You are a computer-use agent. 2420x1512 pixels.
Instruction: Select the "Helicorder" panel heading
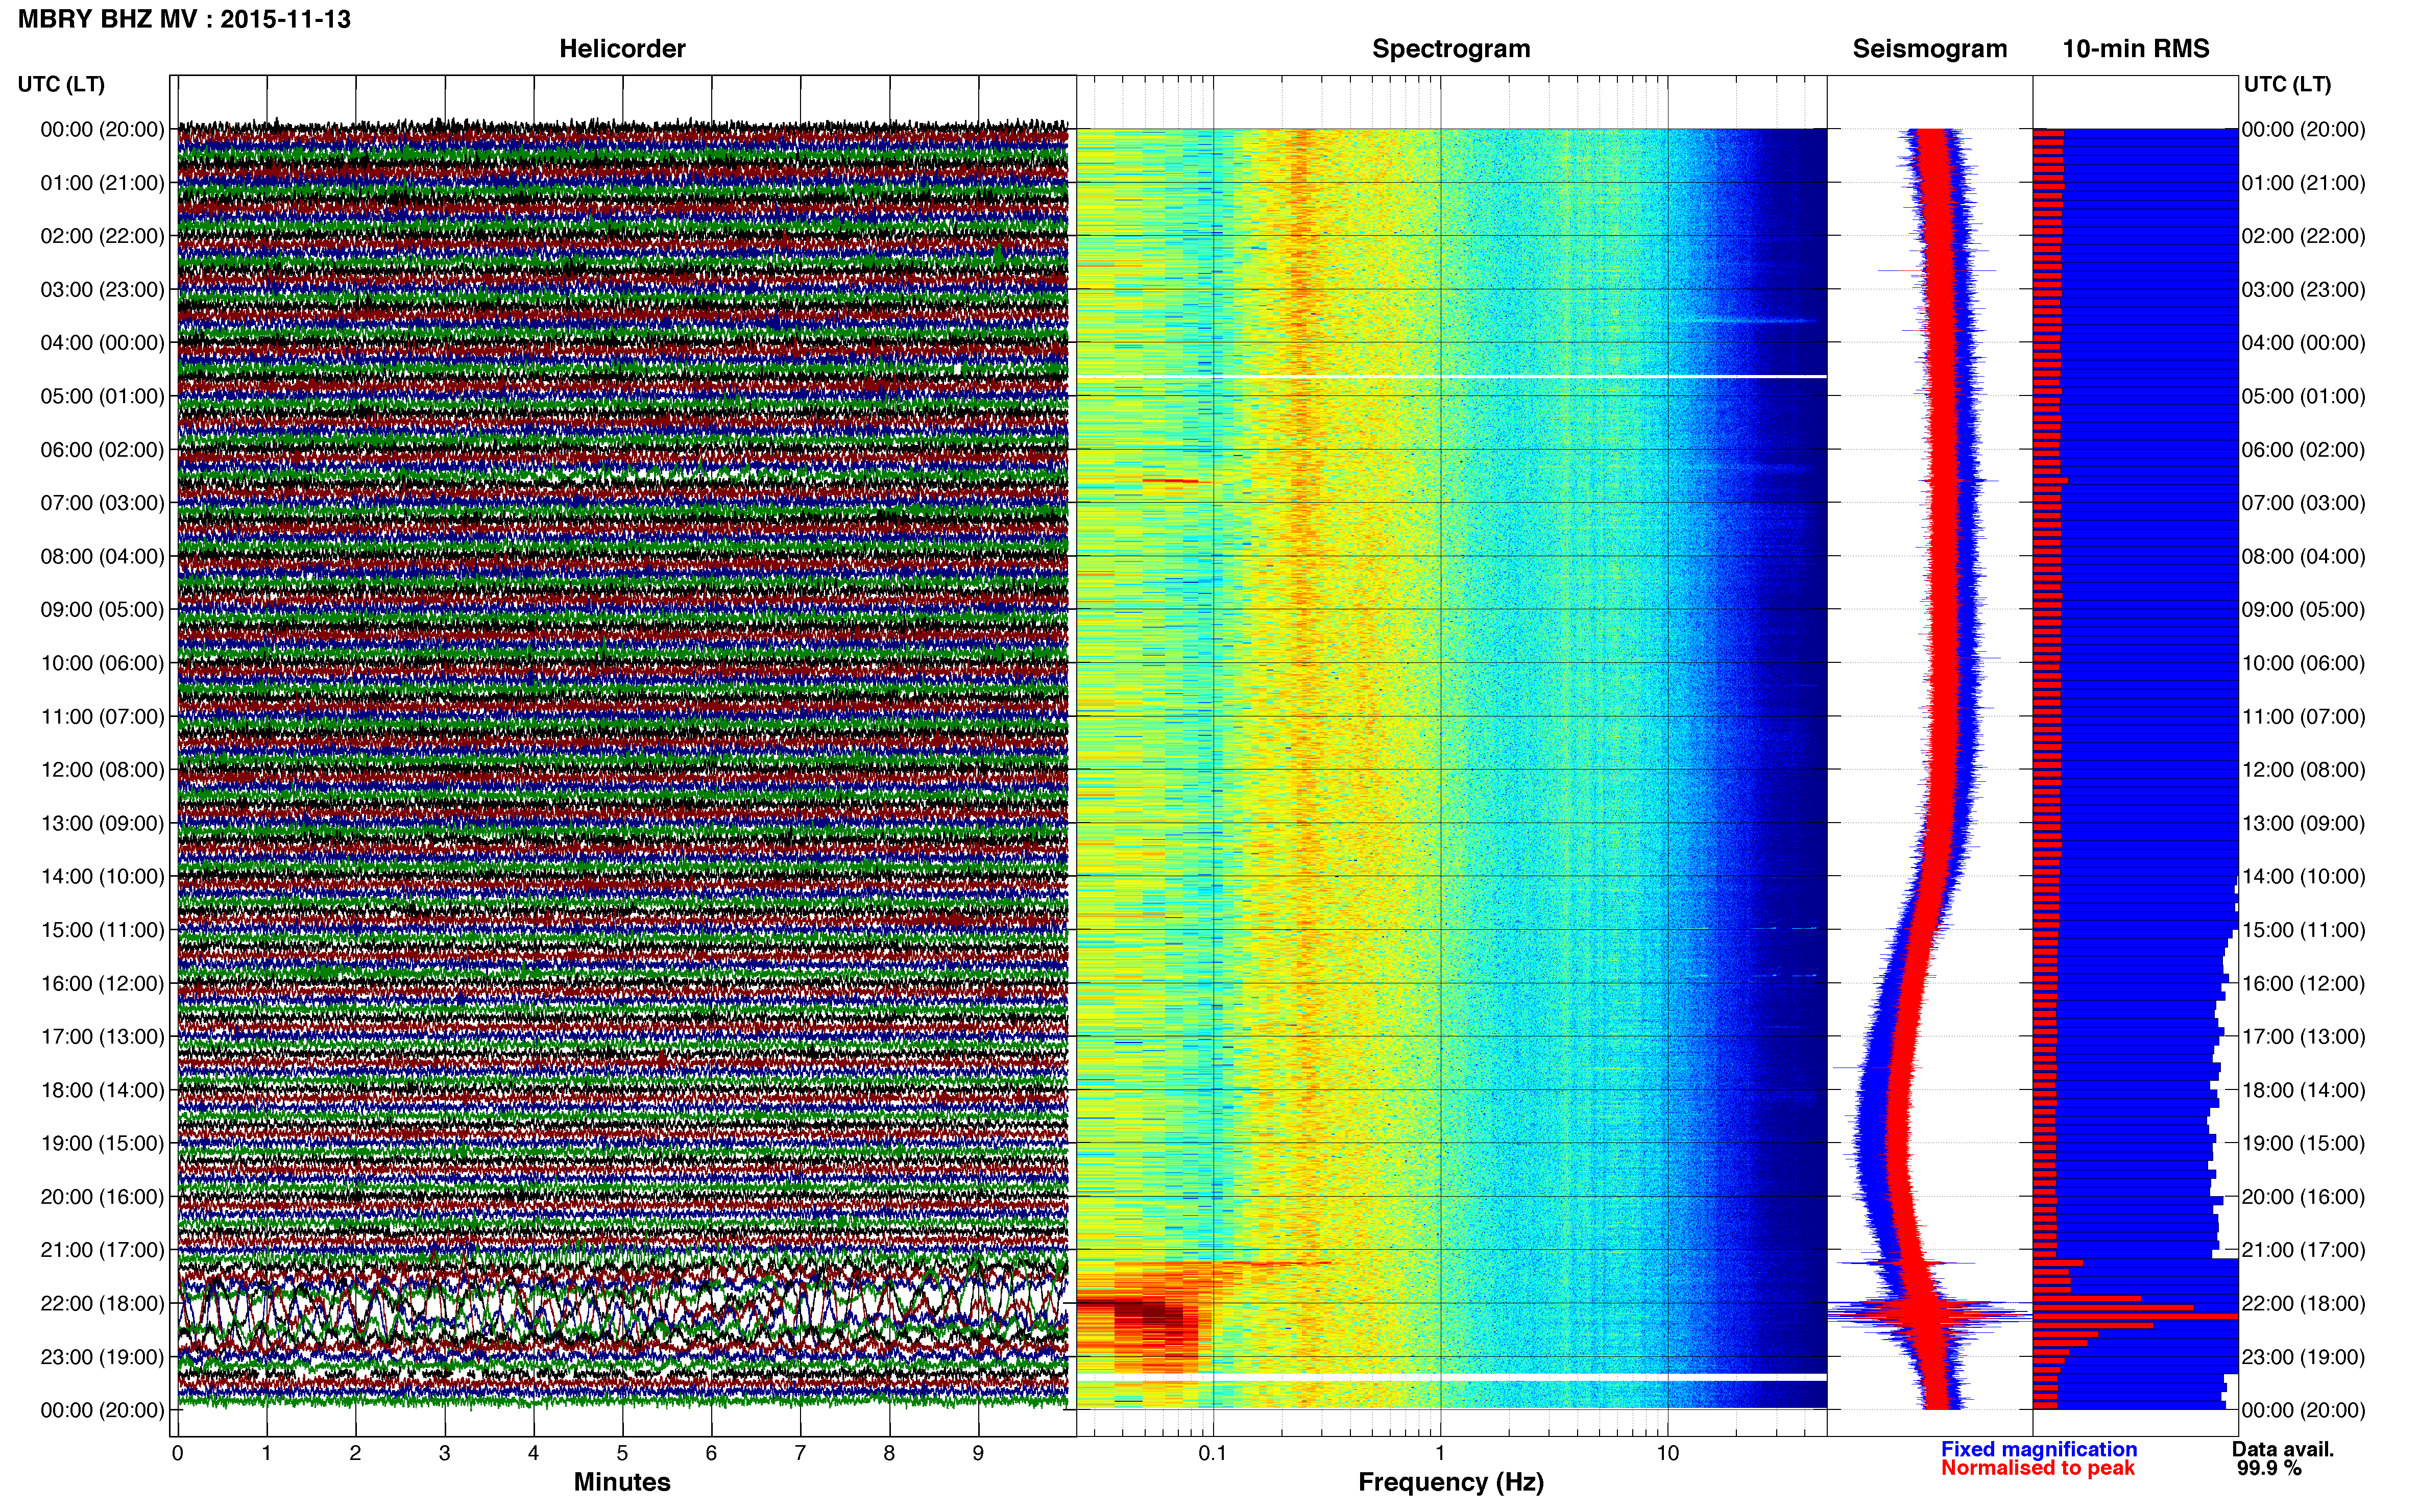click(622, 49)
